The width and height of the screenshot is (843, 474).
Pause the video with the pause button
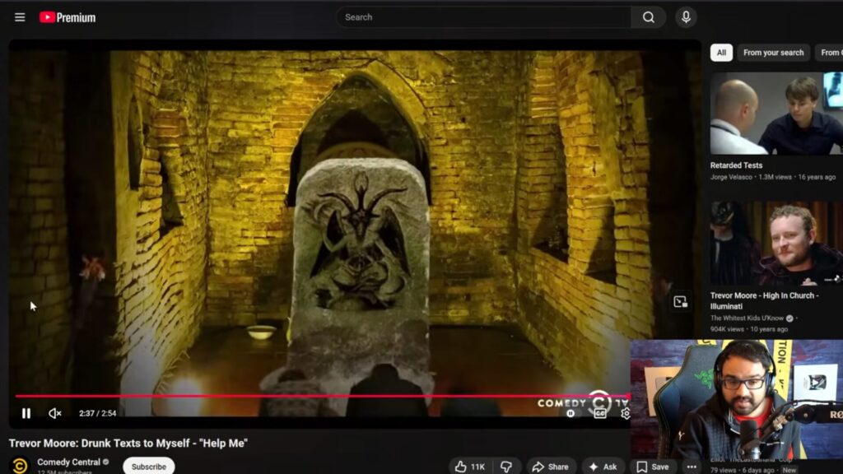26,413
